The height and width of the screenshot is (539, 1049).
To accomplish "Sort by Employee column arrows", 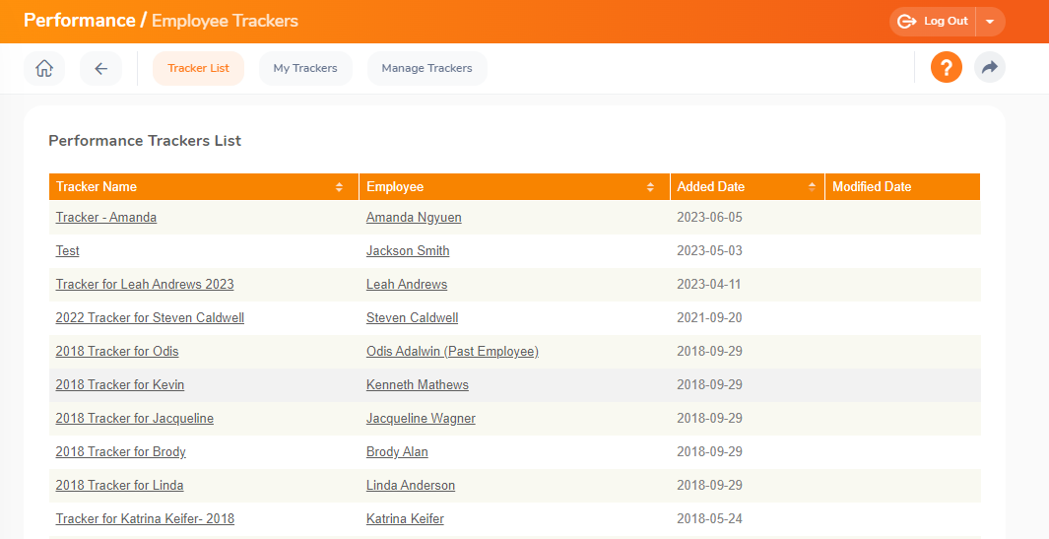I will click(x=650, y=187).
